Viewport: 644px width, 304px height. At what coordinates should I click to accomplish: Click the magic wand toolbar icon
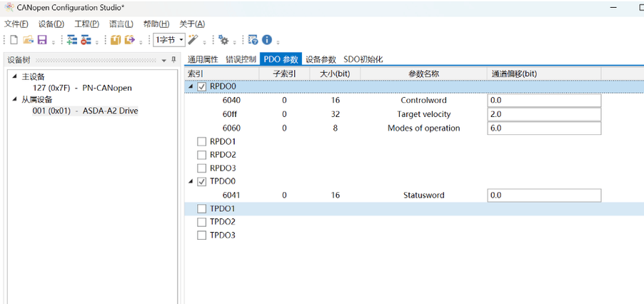(x=193, y=40)
